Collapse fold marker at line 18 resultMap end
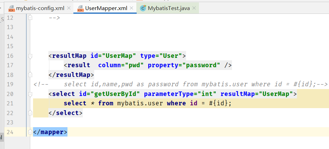 click(30, 75)
